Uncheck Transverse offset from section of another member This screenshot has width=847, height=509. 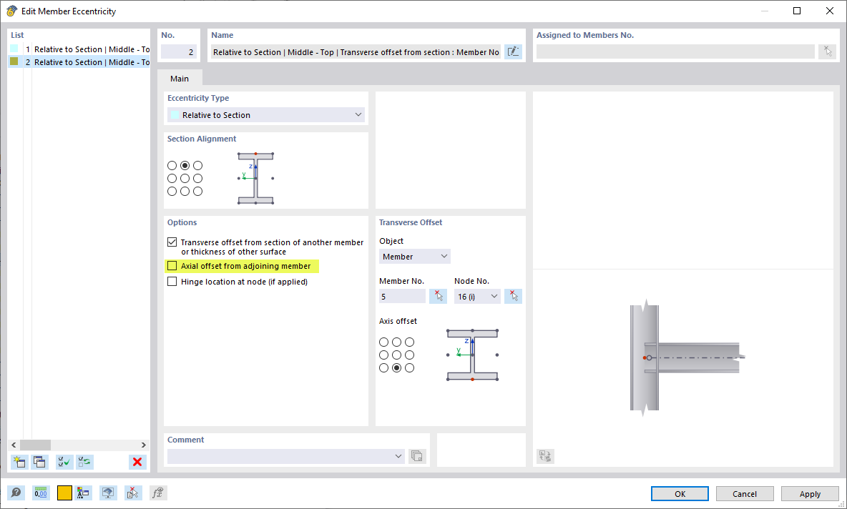click(172, 242)
